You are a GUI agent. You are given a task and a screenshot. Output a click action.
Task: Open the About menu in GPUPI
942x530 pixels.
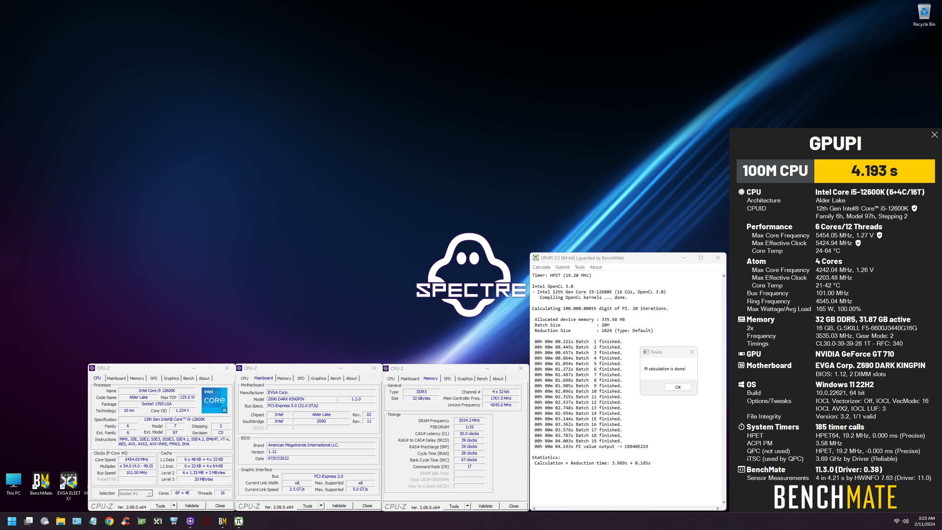point(596,267)
